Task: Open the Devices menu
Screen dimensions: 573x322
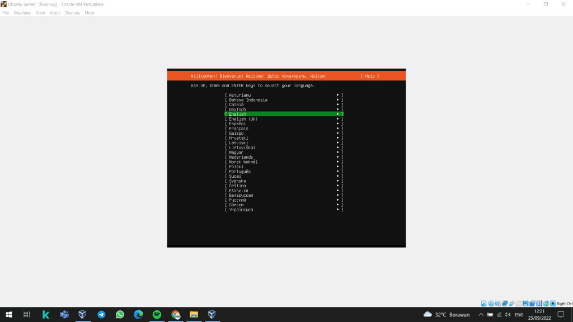Action: point(72,13)
